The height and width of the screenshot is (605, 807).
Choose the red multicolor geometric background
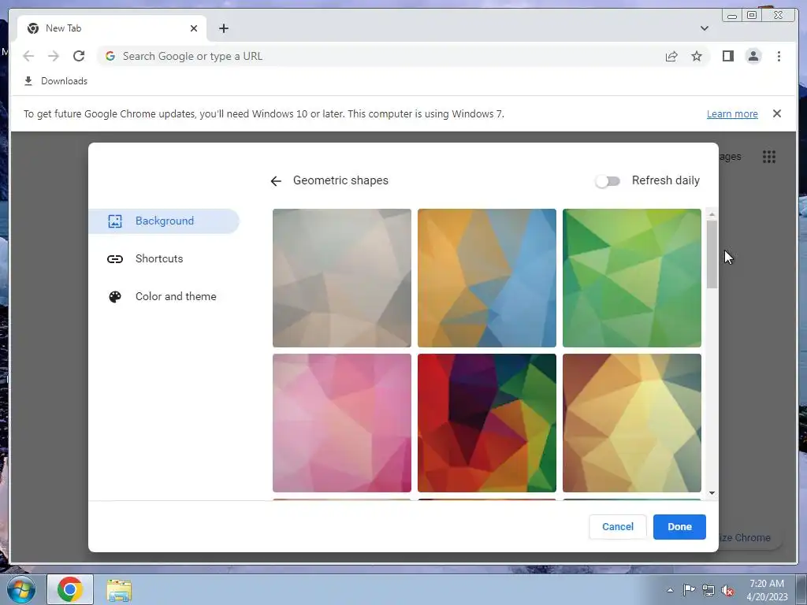[487, 423]
